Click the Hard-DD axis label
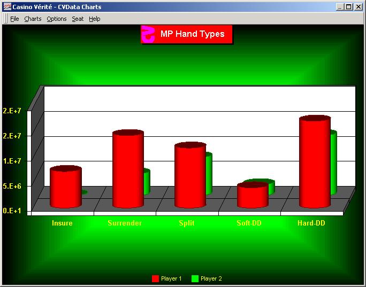The width and height of the screenshot is (366, 287). click(x=311, y=223)
